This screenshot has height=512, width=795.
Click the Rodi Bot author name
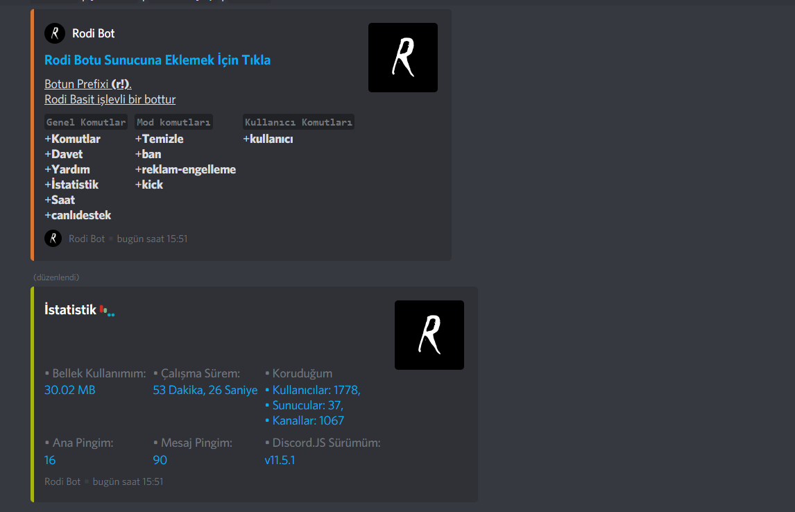[x=93, y=33]
